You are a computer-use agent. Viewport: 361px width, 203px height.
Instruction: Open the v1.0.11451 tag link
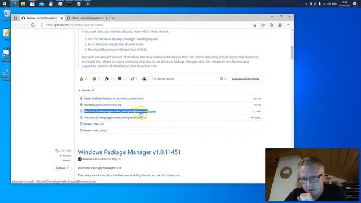pyautogui.click(x=64, y=151)
